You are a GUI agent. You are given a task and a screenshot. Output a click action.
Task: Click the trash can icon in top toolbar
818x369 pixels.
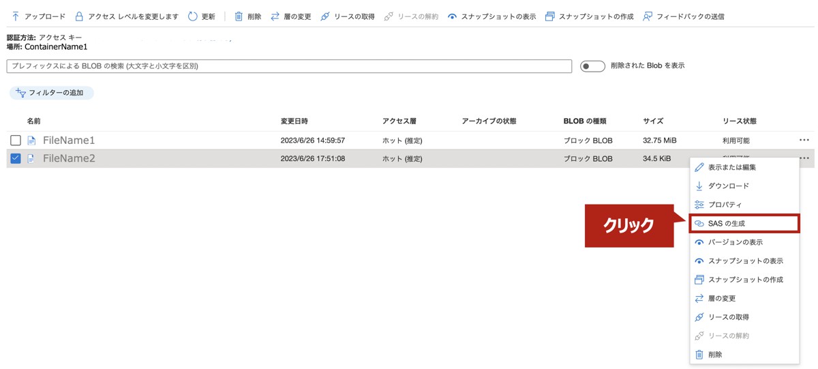tap(239, 16)
